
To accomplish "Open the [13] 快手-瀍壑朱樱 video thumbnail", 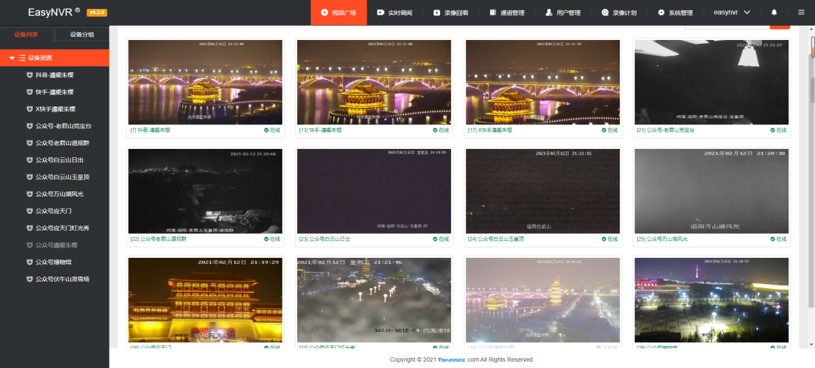I will 374,82.
